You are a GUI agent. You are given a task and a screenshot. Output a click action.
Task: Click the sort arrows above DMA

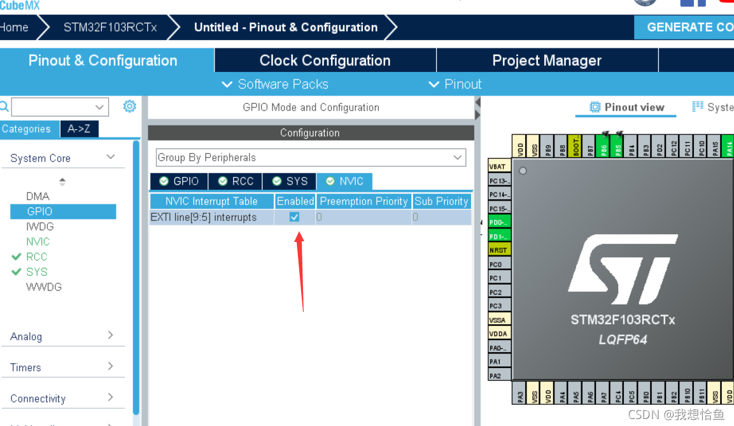point(62,181)
